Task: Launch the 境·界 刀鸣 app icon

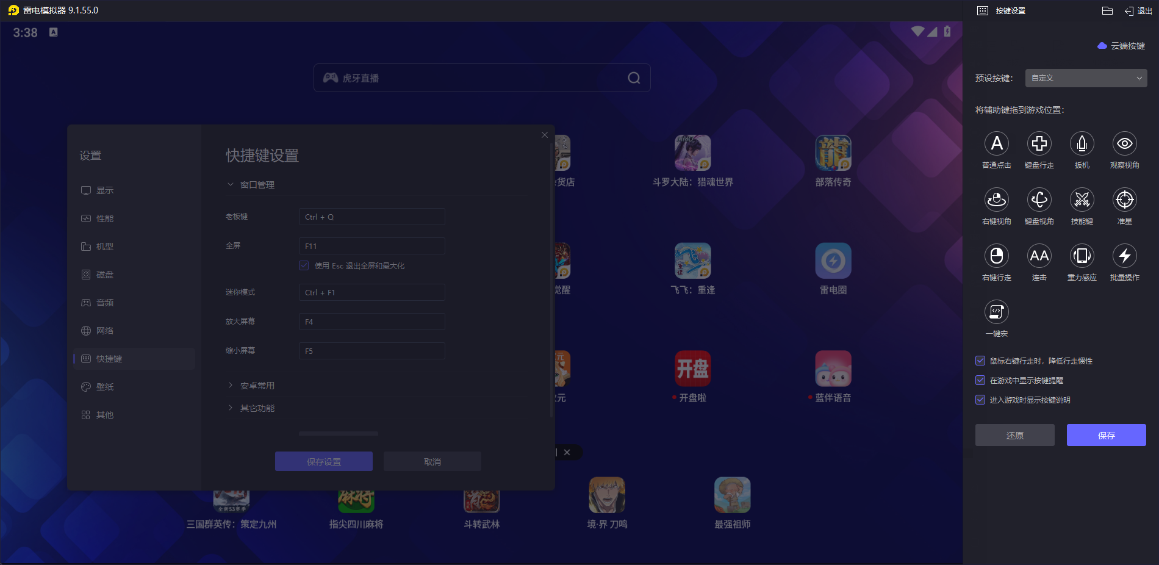Action: (607, 495)
